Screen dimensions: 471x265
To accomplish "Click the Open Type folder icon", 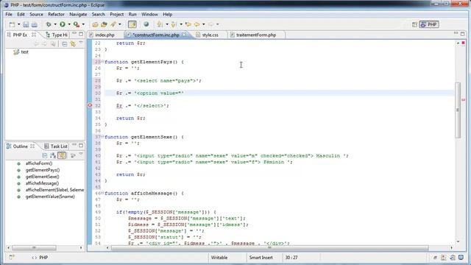I will click(95, 24).
